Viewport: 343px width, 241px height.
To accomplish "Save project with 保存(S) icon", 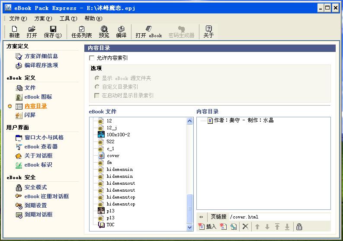I will click(x=53, y=32).
